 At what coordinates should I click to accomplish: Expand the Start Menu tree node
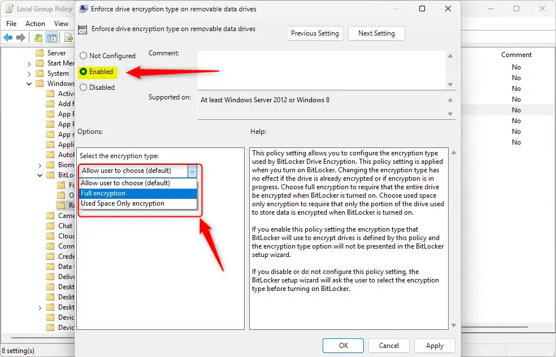[29, 63]
